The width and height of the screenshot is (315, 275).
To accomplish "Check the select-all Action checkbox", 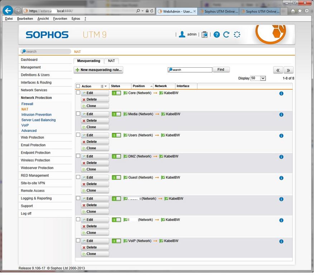I will (x=78, y=86).
